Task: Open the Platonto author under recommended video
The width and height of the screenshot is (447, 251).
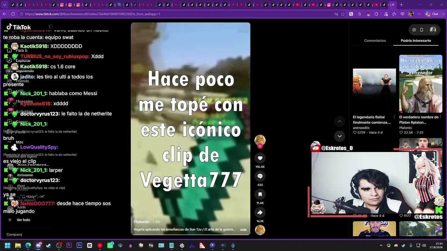Action: point(406,128)
